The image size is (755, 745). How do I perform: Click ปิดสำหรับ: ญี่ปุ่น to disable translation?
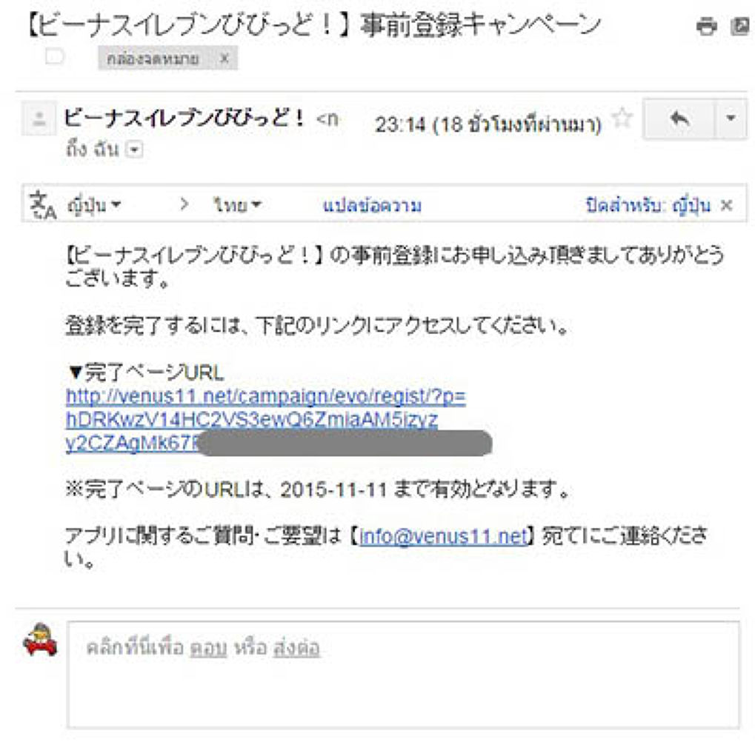pyautogui.click(x=648, y=205)
